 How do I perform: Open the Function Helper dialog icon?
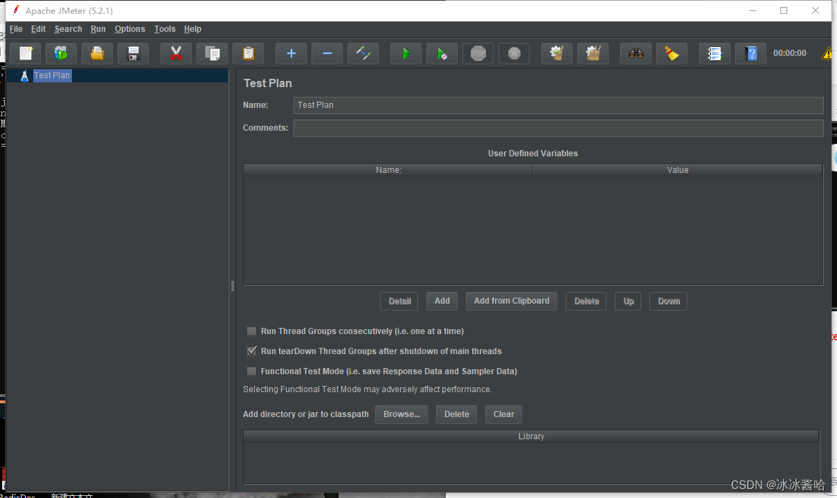point(715,53)
